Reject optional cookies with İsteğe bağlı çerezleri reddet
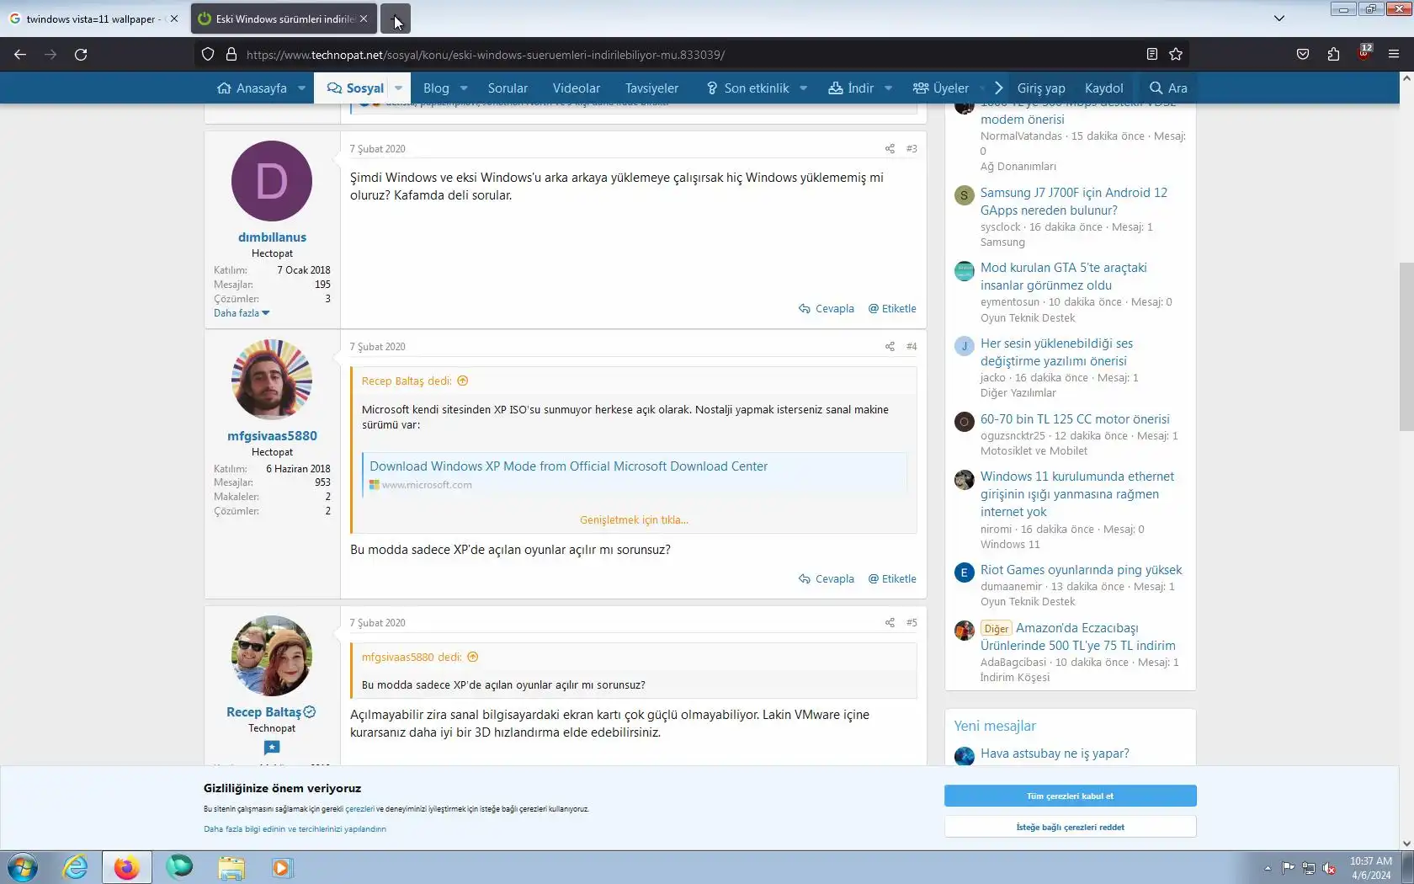 tap(1070, 827)
